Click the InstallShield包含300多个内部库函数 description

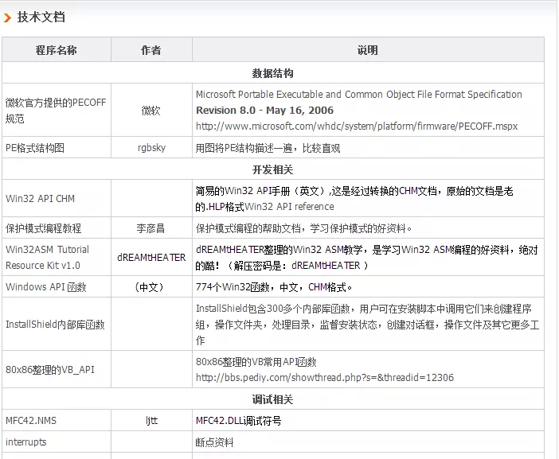pyautogui.click(x=367, y=325)
